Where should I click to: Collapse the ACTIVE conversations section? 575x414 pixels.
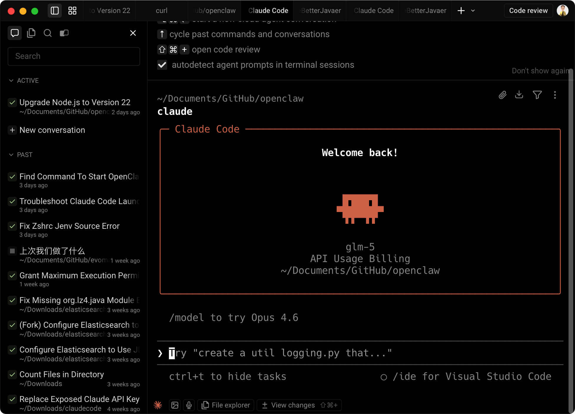11,80
